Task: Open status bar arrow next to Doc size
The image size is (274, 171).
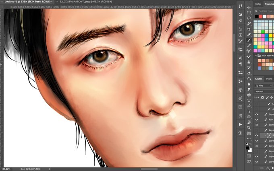Action: [x=49, y=169]
